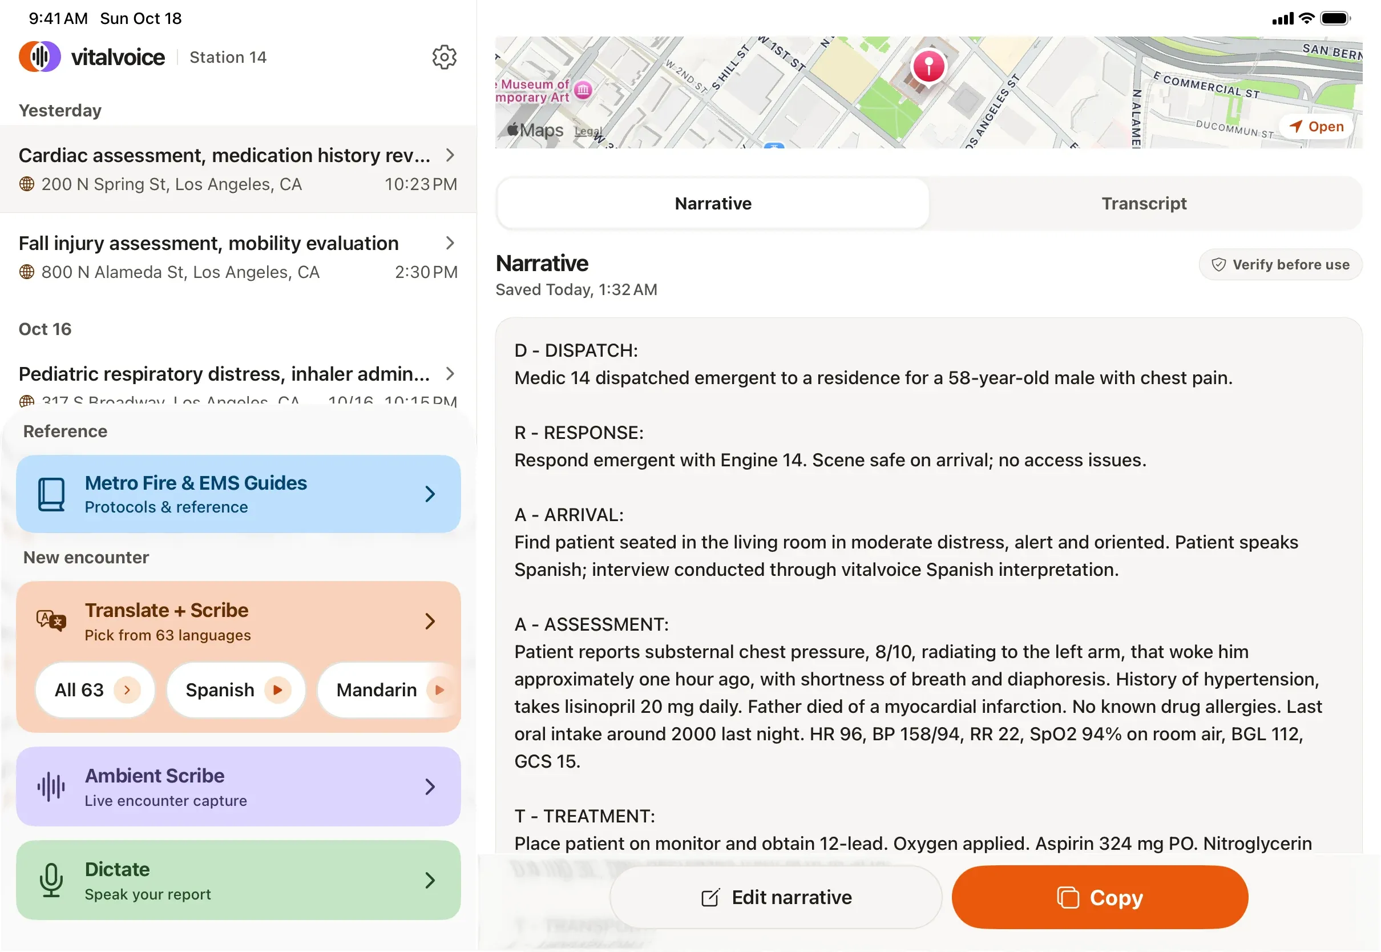Select Fall injury assessment, mobility evaluation

coord(238,257)
